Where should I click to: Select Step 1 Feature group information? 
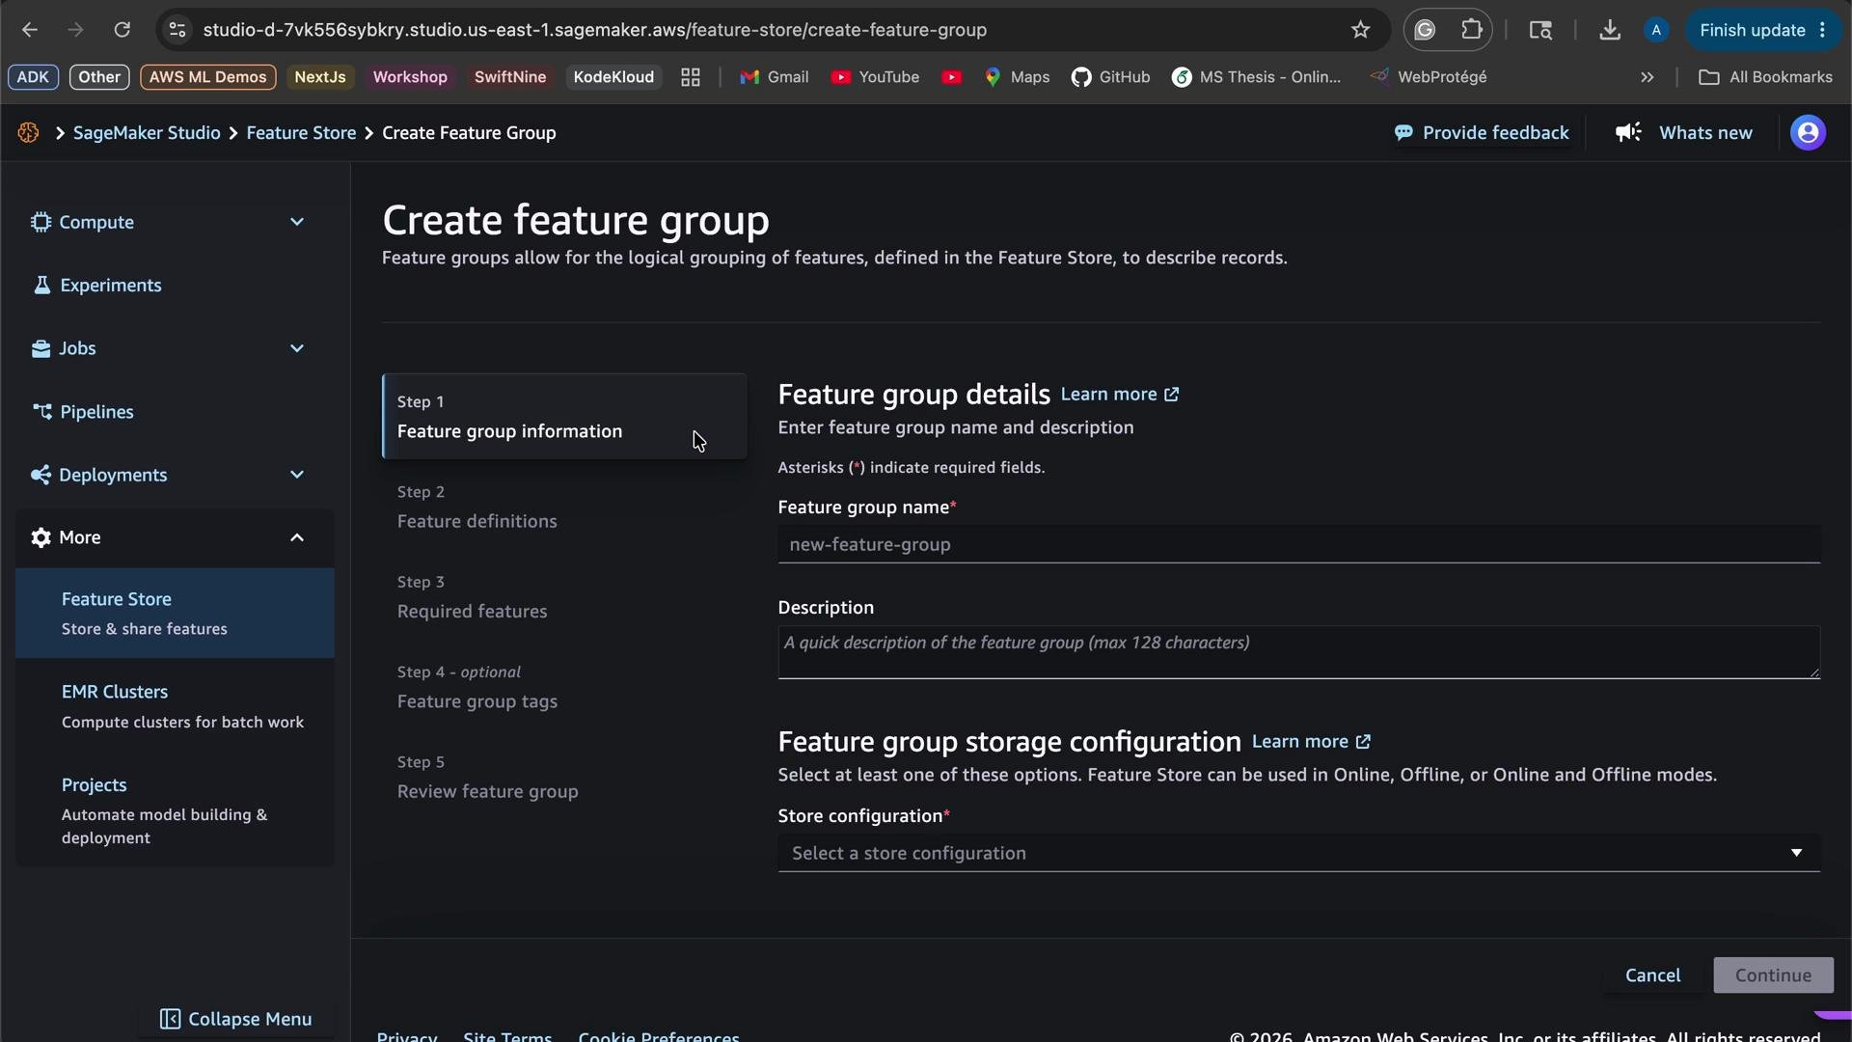564,417
